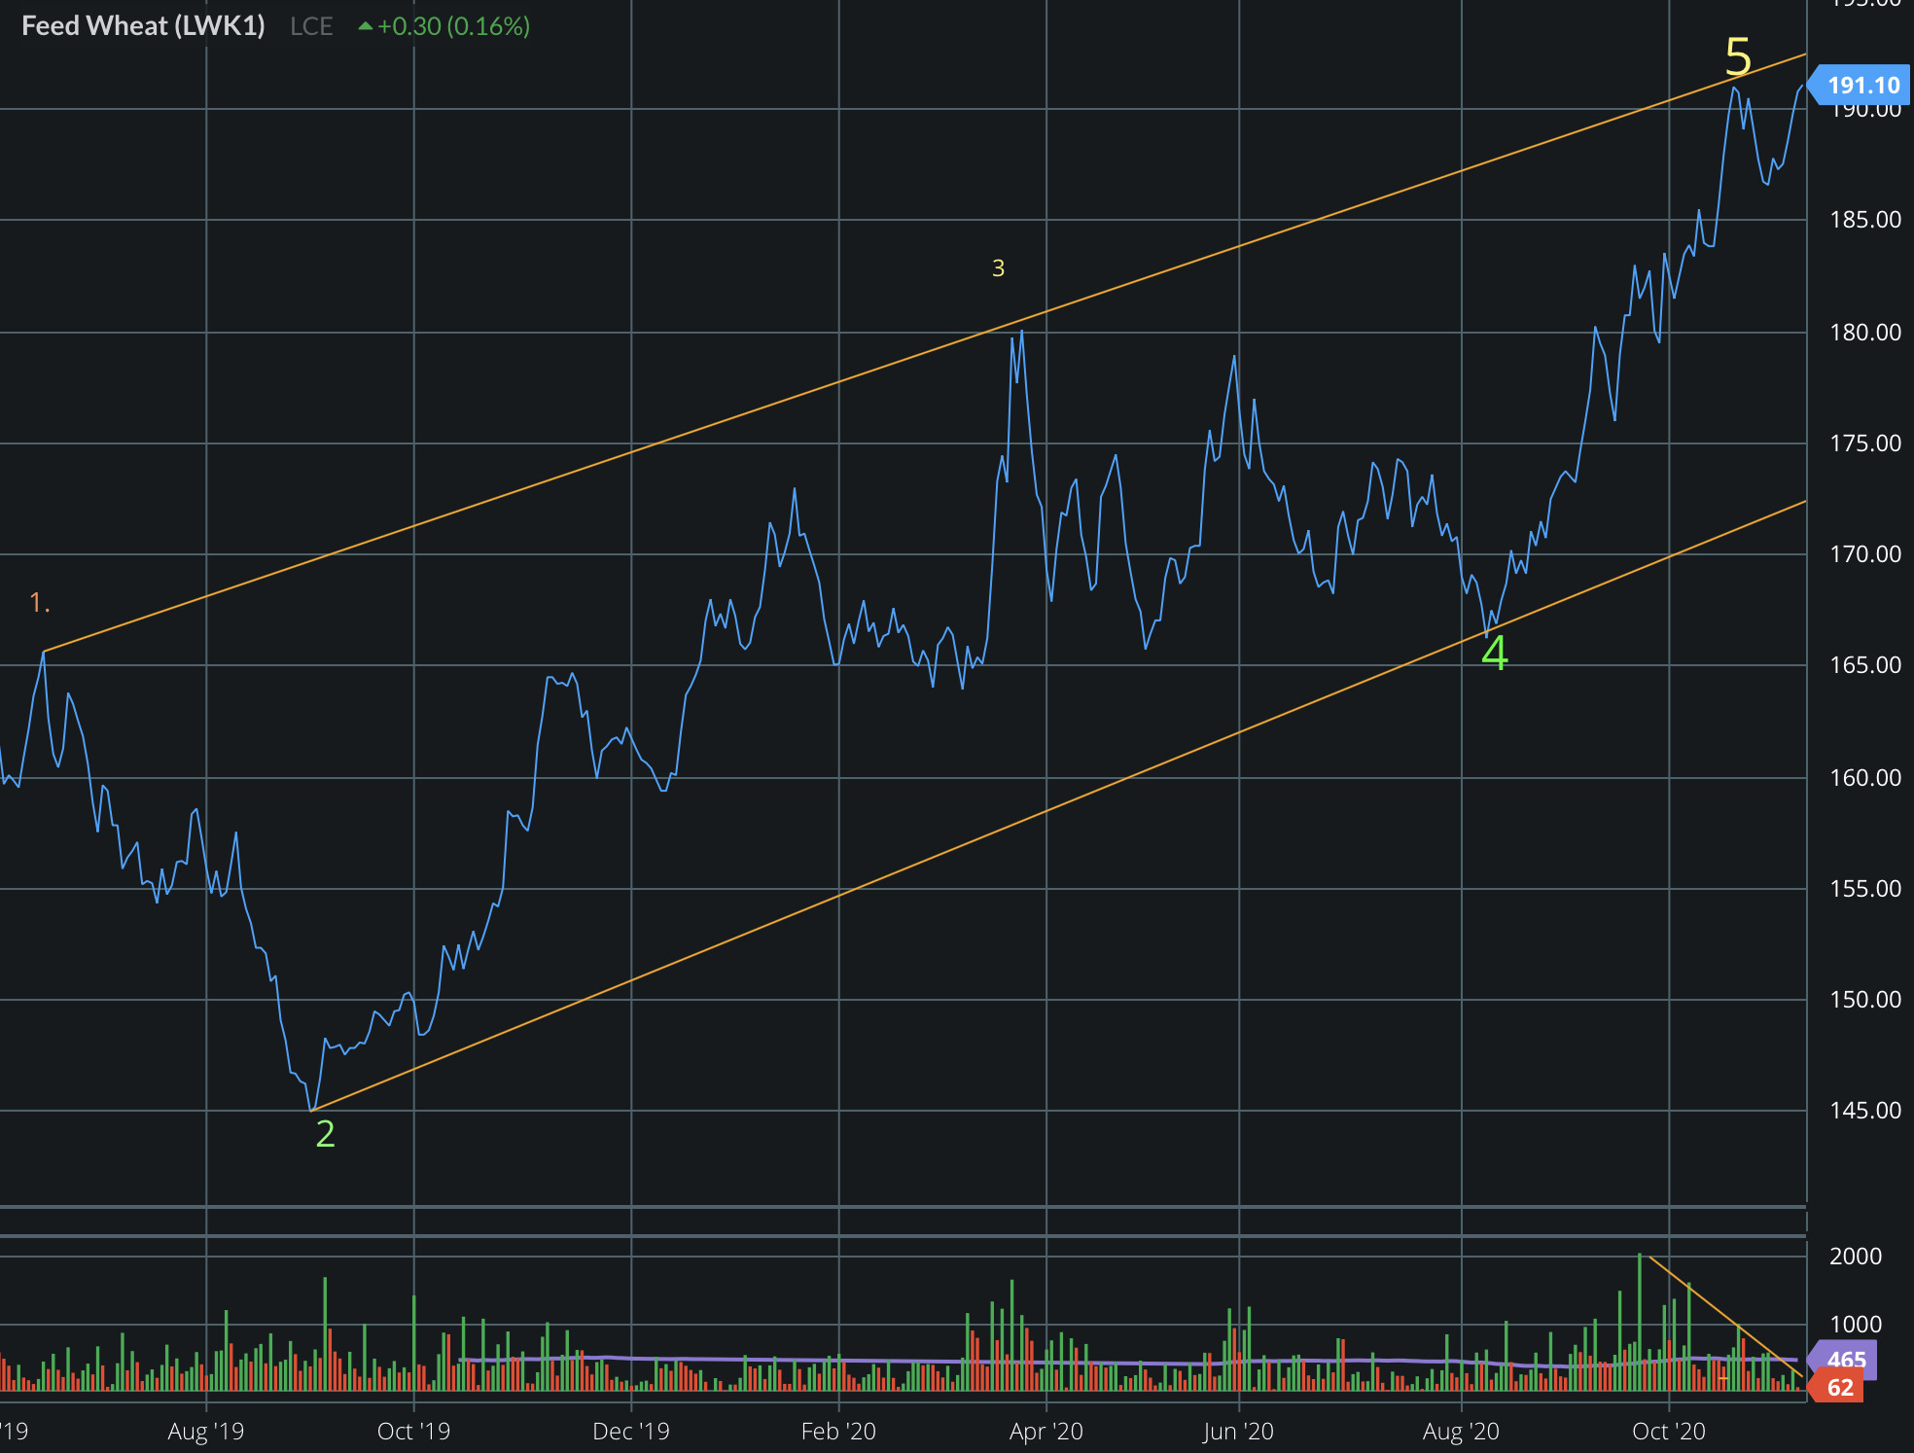1914x1453 pixels.
Task: Click the 465 volume average tag
Action: [x=1842, y=1359]
